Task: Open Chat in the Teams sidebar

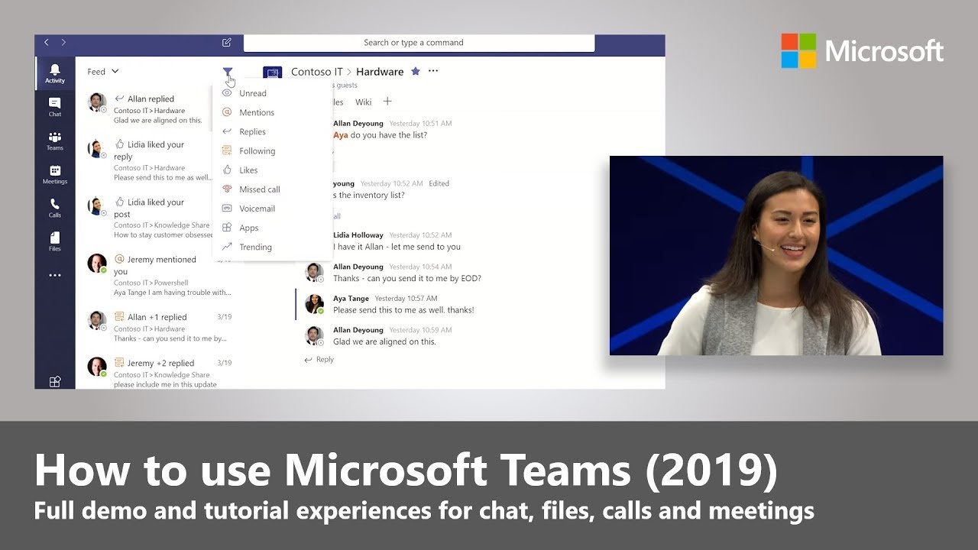Action: click(55, 107)
